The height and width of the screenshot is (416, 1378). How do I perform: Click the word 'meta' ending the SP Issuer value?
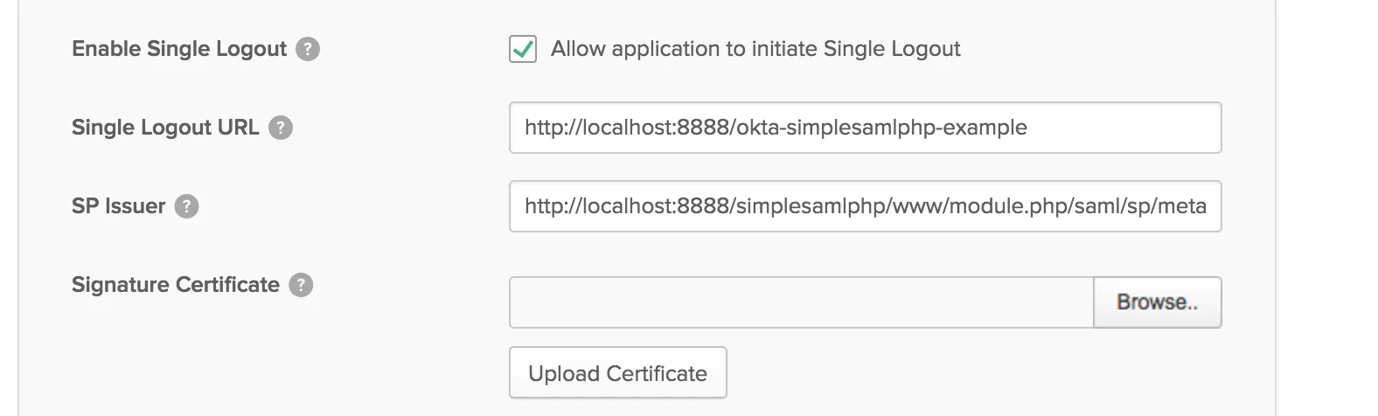1183,206
